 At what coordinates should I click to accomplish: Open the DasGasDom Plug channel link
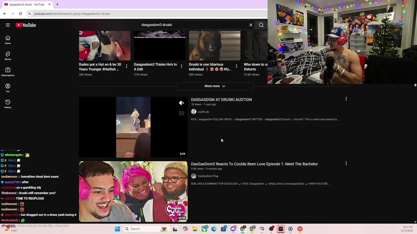[x=208, y=176]
